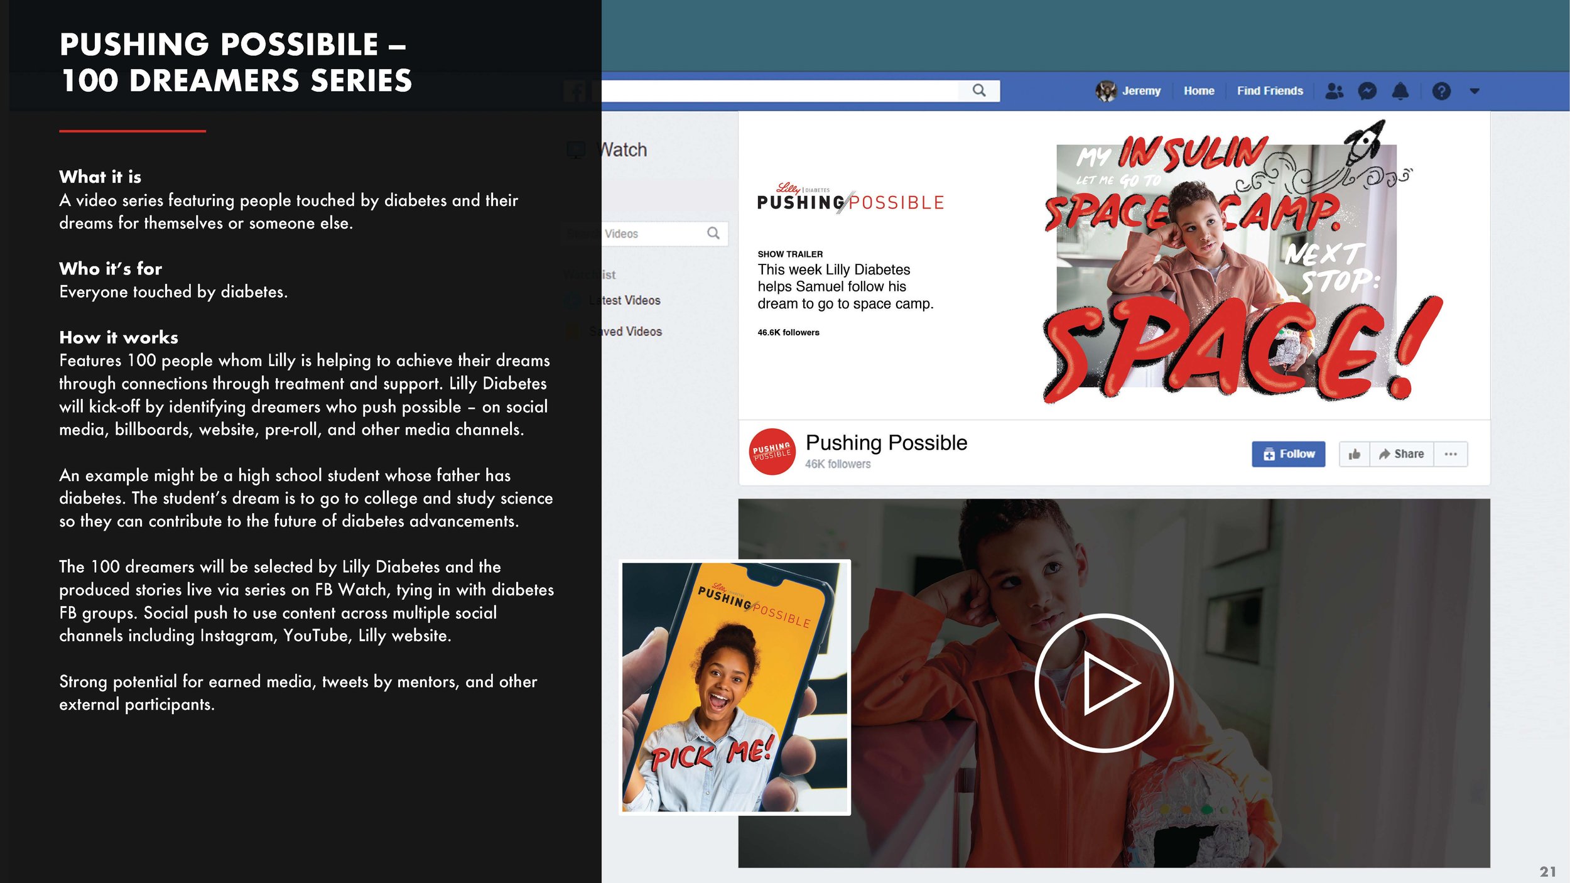
Task: Go to Home in Facebook bar
Action: coord(1199,91)
